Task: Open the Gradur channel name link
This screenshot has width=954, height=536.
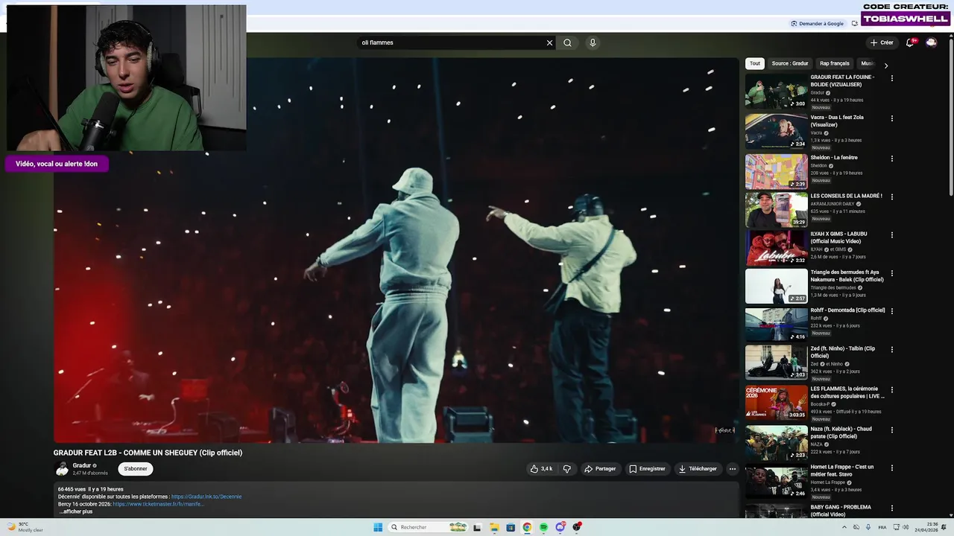Action: point(82,465)
